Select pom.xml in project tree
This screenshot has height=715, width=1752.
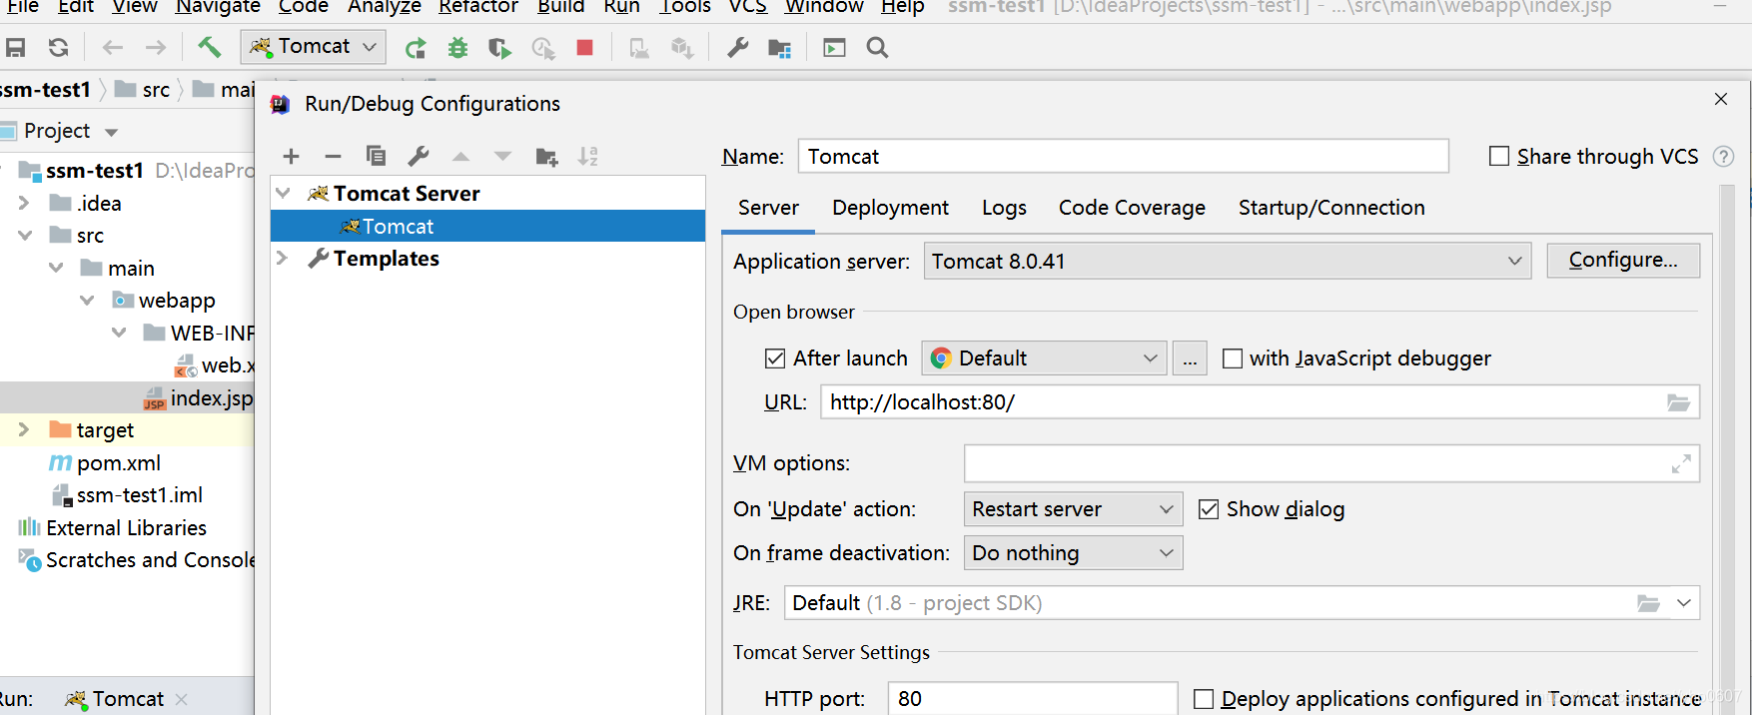tap(119, 463)
